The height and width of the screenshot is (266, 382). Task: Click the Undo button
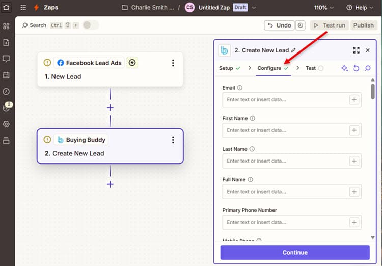[x=279, y=25]
